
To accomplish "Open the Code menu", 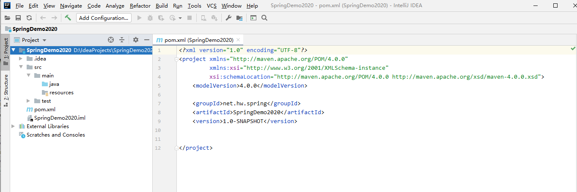I will click(x=94, y=6).
